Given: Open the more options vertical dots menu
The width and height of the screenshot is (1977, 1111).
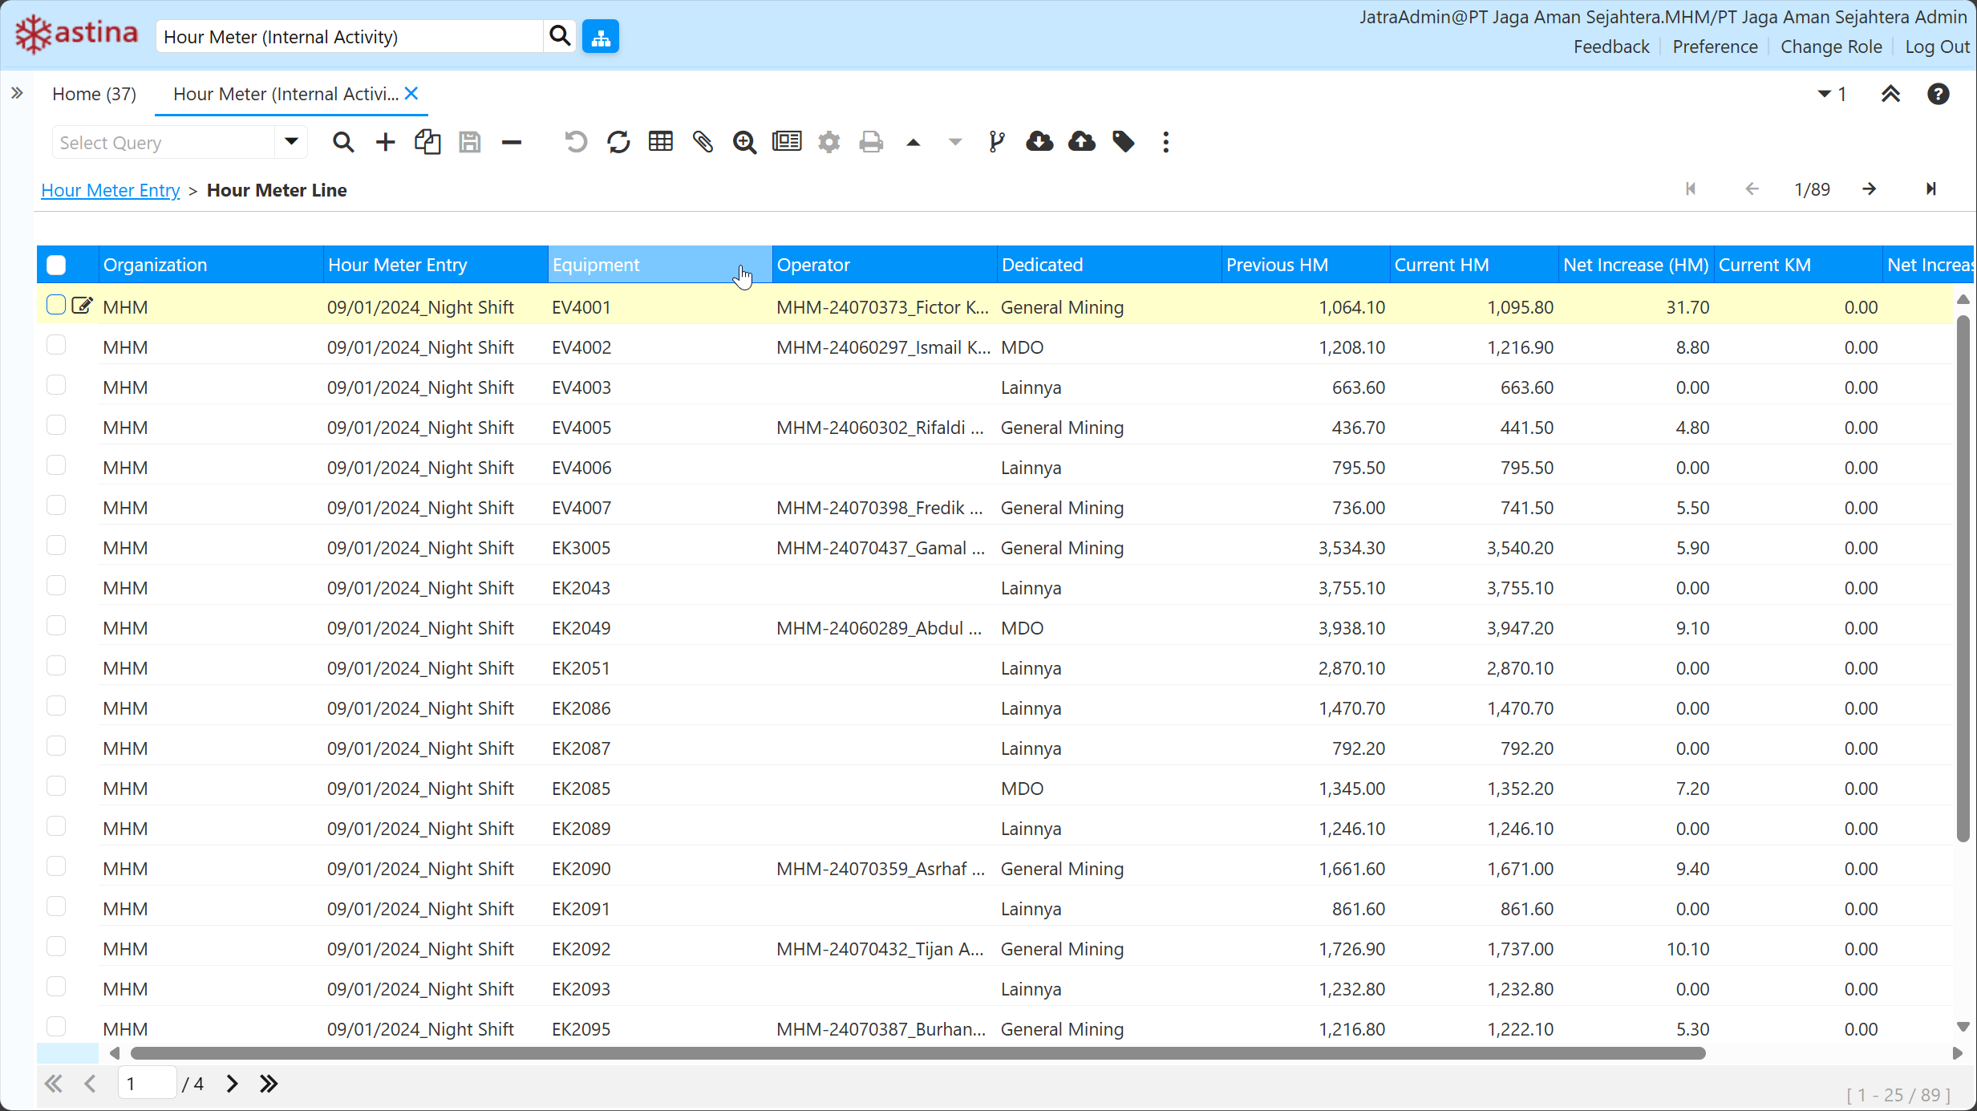Looking at the screenshot, I should pyautogui.click(x=1165, y=143).
